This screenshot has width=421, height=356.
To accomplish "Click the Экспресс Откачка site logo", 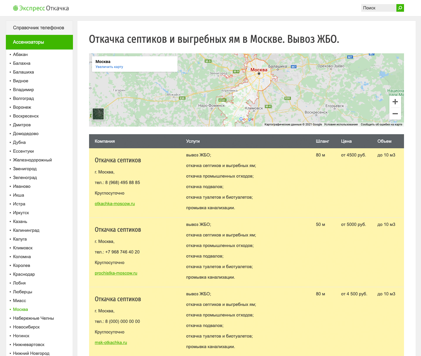I will pyautogui.click(x=41, y=8).
